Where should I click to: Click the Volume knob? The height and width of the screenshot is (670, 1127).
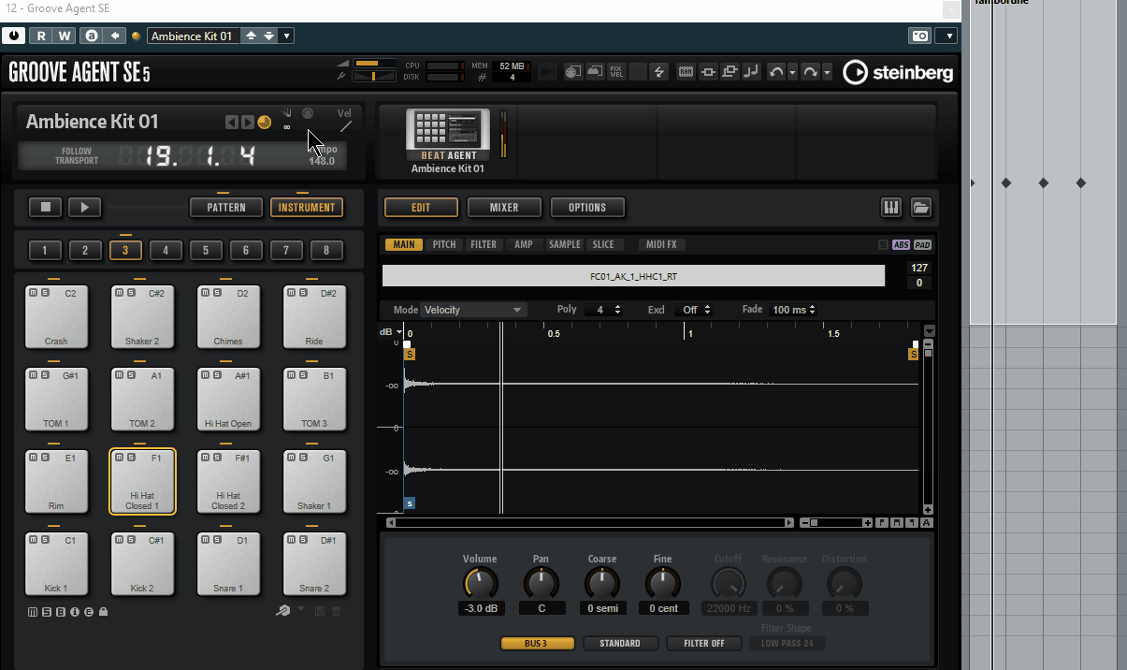click(481, 583)
